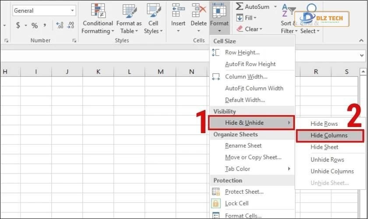The image size is (368, 219).
Task: Open the Format as Table icon
Action: [x=129, y=11]
